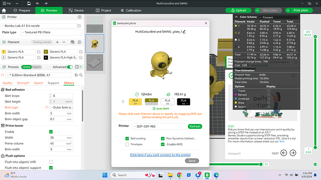Show next daily tip arrow

(293, 153)
